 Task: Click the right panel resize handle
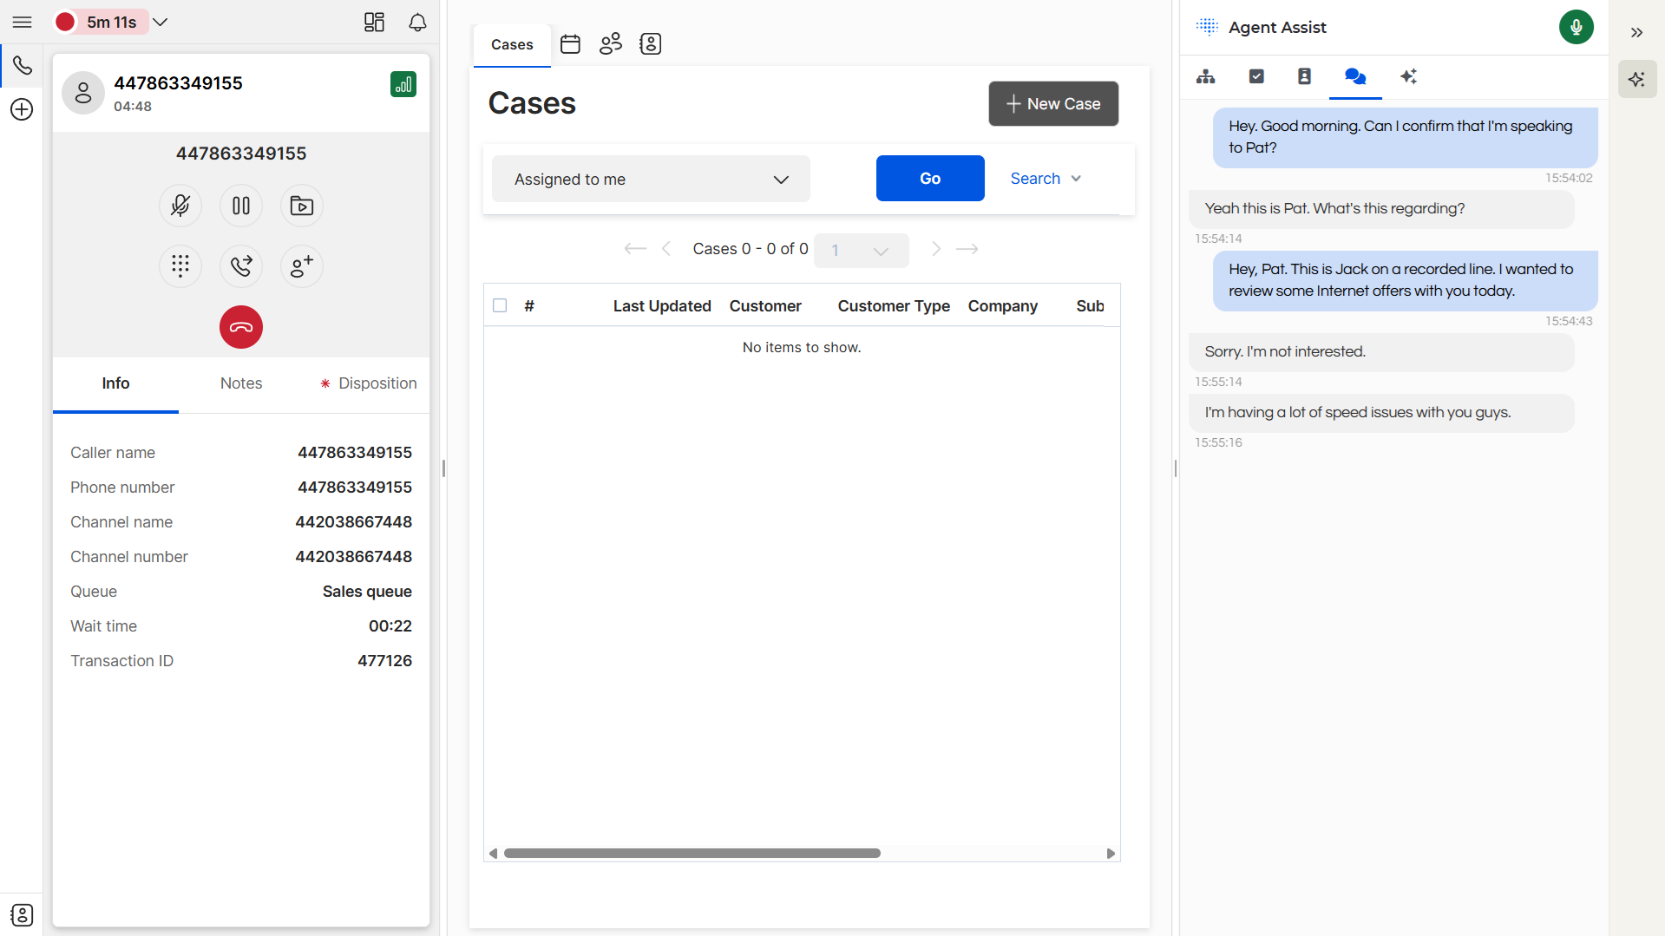coord(1176,468)
